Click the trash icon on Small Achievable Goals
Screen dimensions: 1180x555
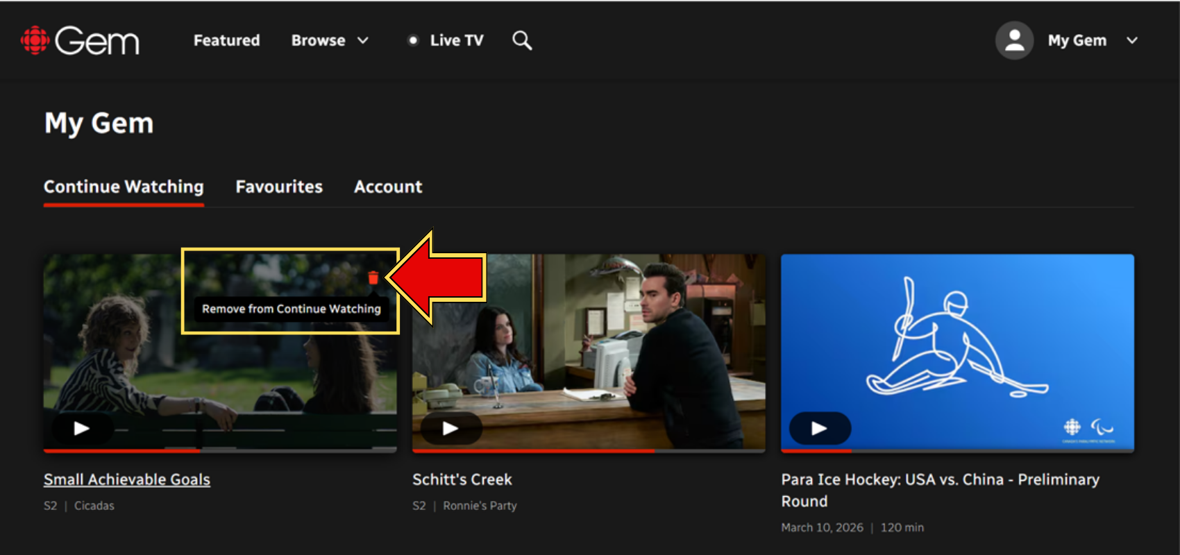(373, 277)
